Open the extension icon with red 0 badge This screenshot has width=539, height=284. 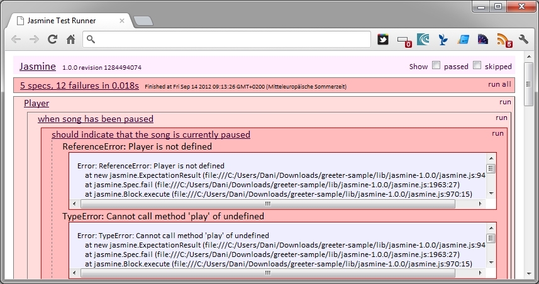pyautogui.click(x=404, y=41)
